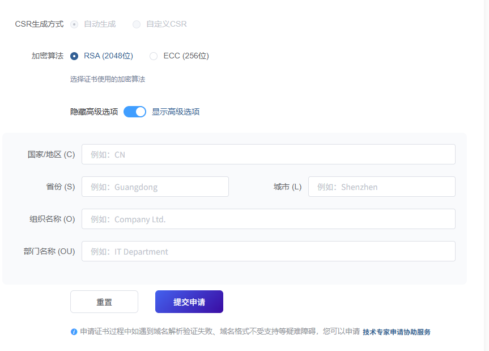Select the 自动生成 CSR radio button
Screen dimensions: 489x351
(x=74, y=24)
